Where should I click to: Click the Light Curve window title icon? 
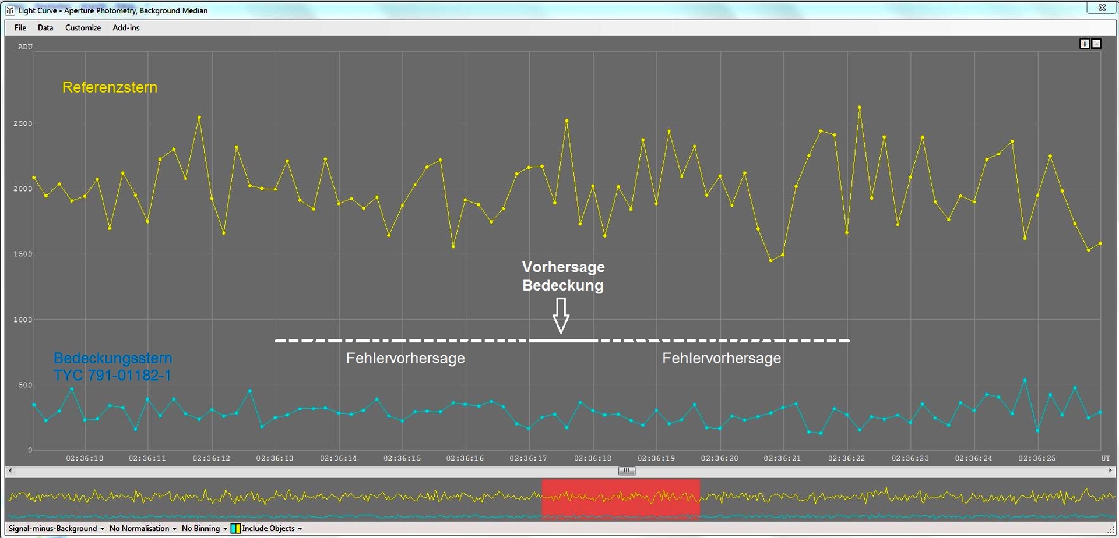pyautogui.click(x=10, y=10)
